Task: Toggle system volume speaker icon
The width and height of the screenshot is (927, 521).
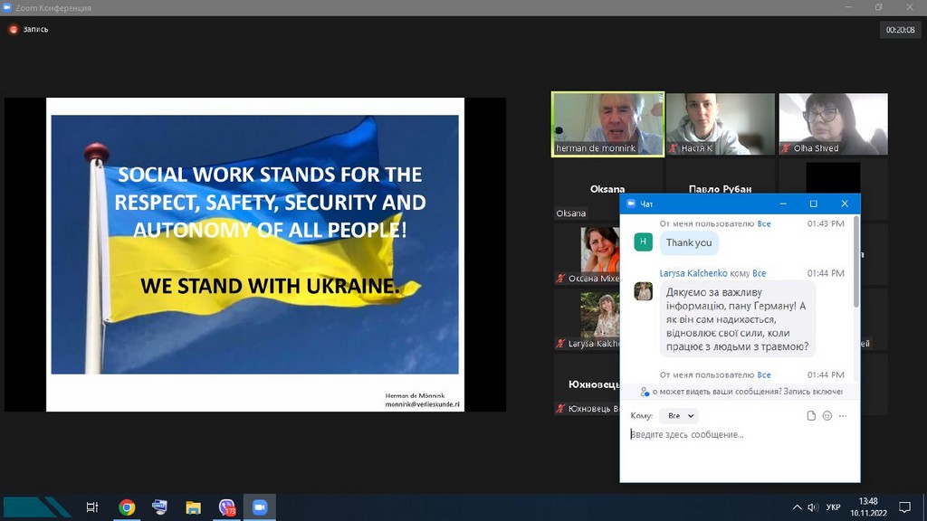Action: point(813,507)
